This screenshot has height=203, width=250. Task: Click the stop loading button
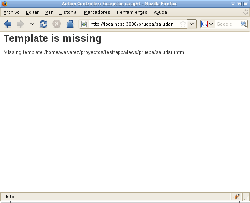[x=57, y=24]
